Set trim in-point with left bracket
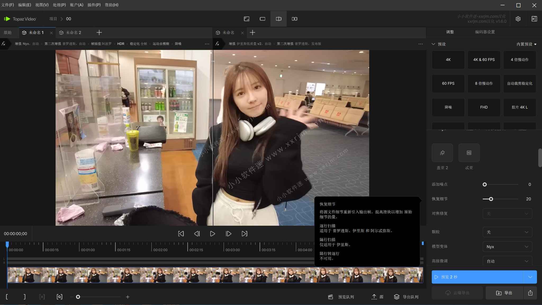This screenshot has height=305, width=542. click(x=7, y=297)
